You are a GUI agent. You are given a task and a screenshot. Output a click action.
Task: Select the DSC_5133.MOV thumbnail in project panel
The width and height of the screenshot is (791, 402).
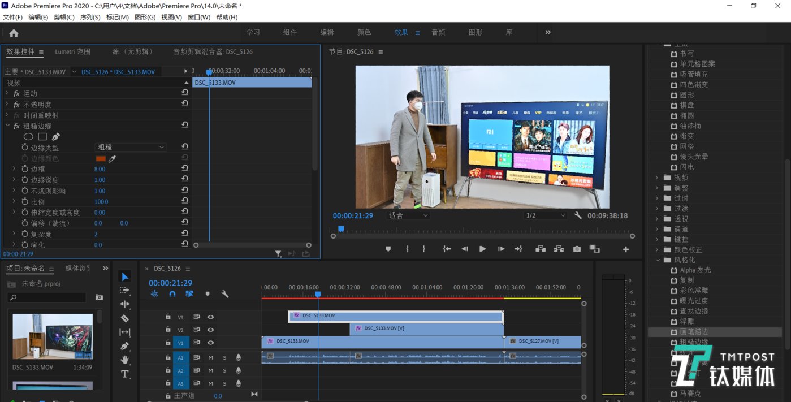point(53,336)
